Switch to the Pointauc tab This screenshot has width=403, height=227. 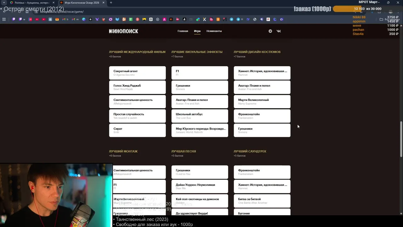coord(32,3)
